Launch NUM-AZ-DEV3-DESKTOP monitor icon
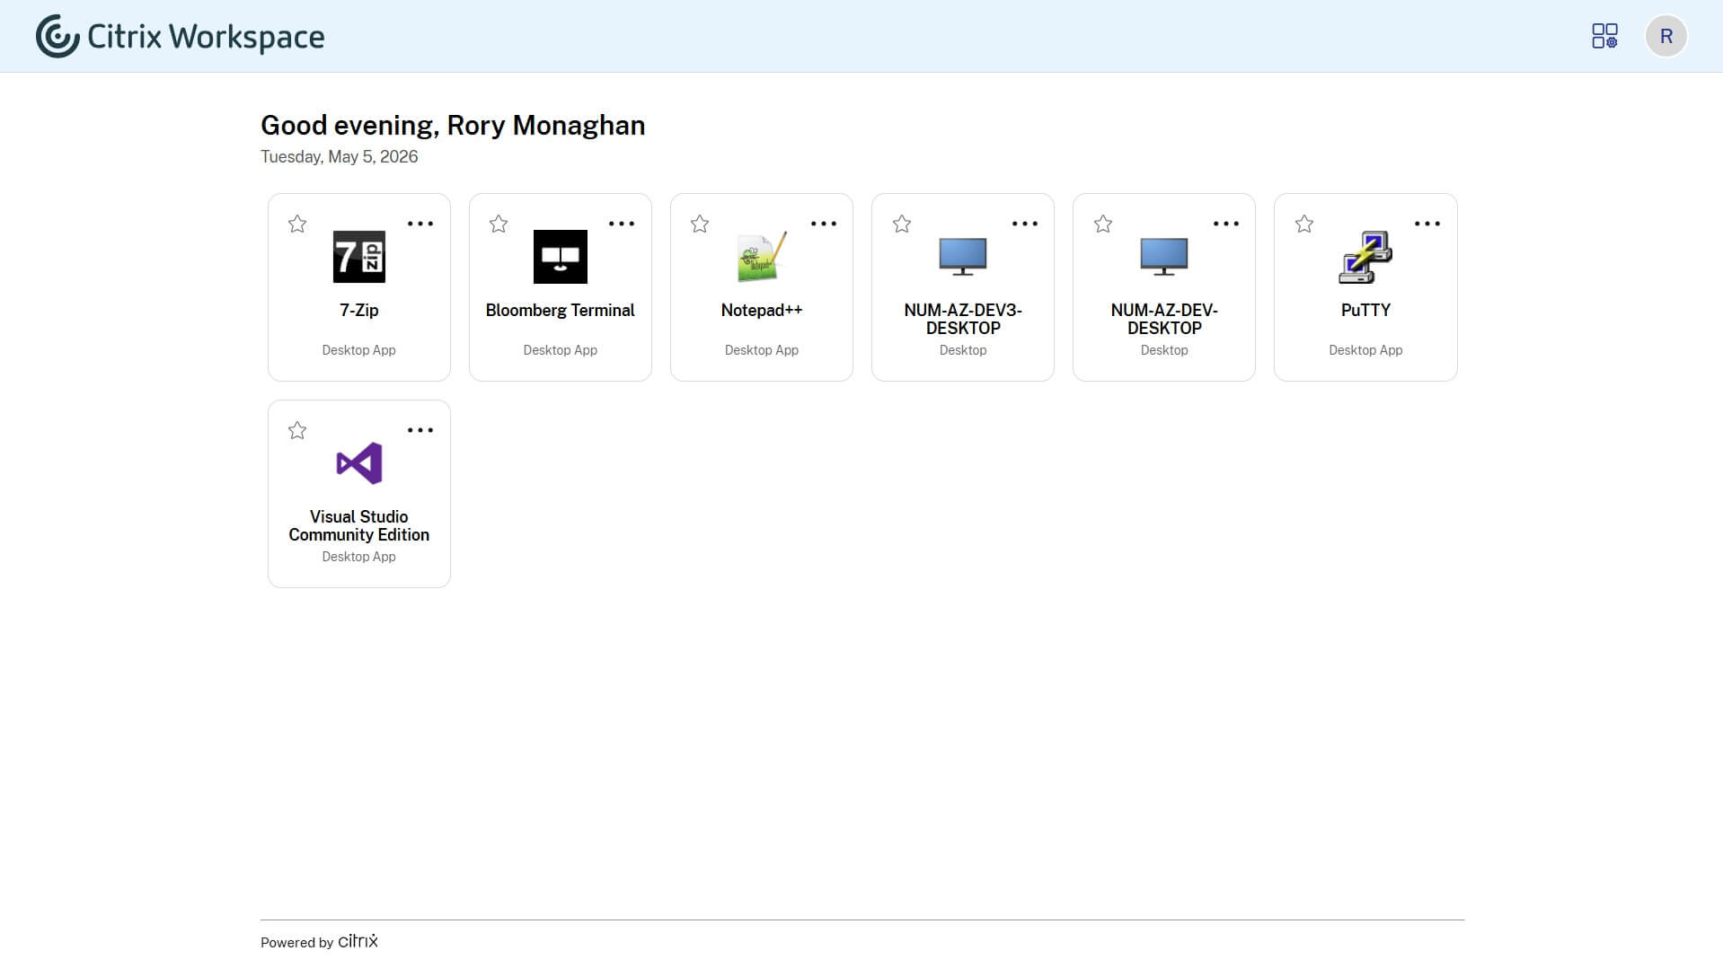Screen dimensions: 1723x968 pyautogui.click(x=962, y=257)
